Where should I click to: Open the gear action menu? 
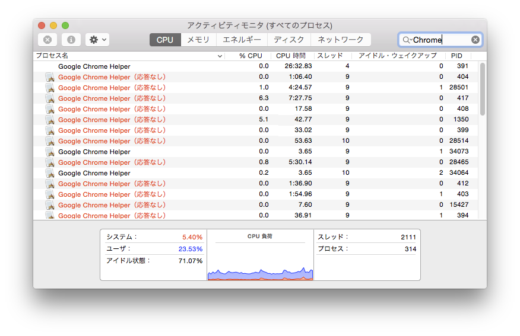coord(97,40)
